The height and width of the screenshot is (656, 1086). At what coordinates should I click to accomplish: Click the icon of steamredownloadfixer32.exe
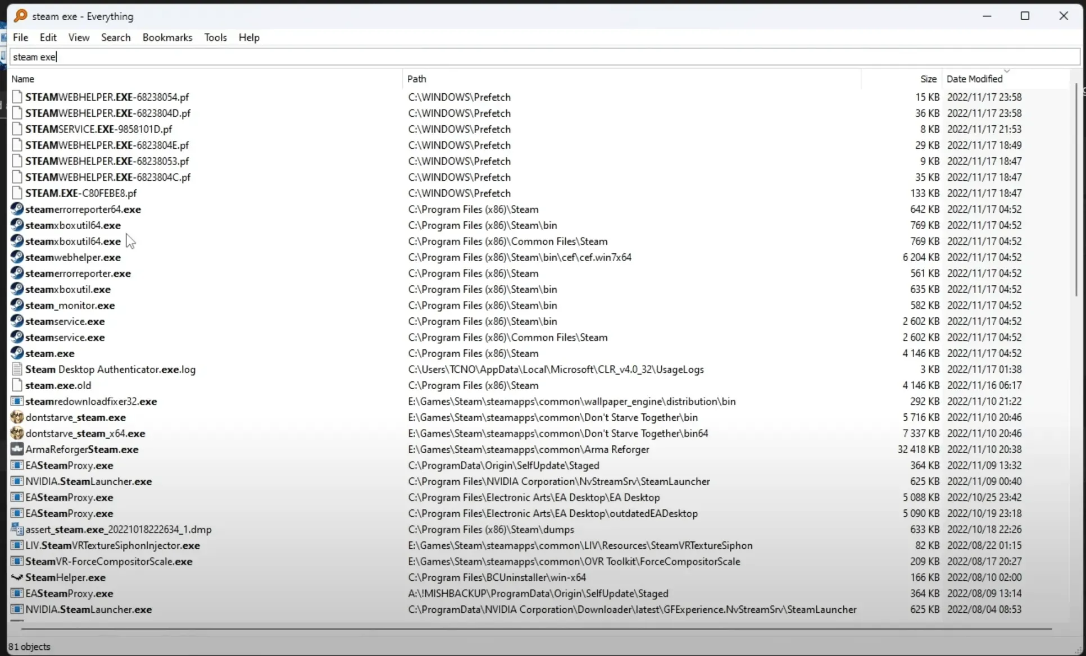coord(17,402)
